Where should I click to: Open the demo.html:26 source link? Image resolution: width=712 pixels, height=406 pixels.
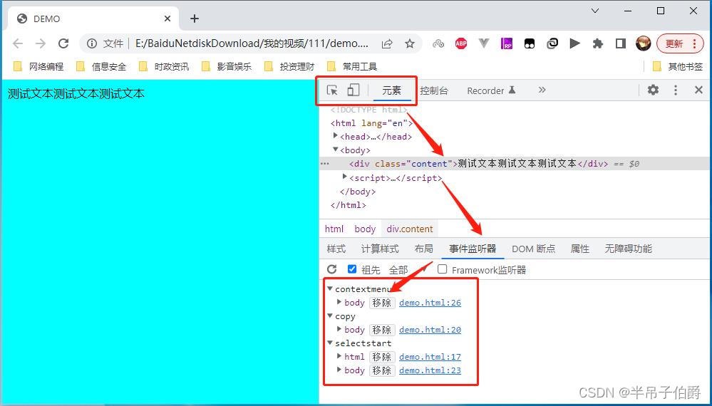point(430,303)
